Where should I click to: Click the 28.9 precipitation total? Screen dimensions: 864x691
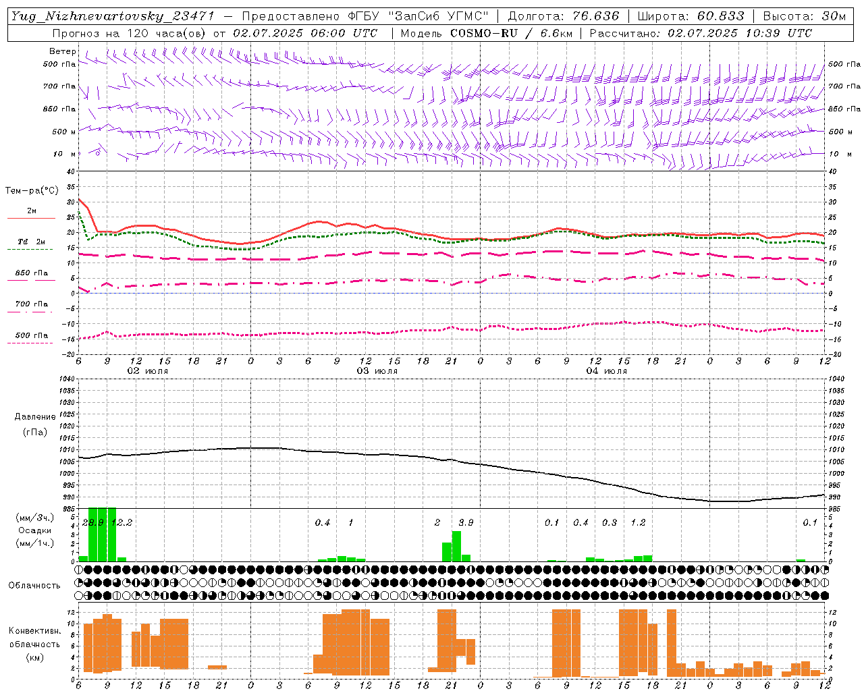tap(92, 522)
